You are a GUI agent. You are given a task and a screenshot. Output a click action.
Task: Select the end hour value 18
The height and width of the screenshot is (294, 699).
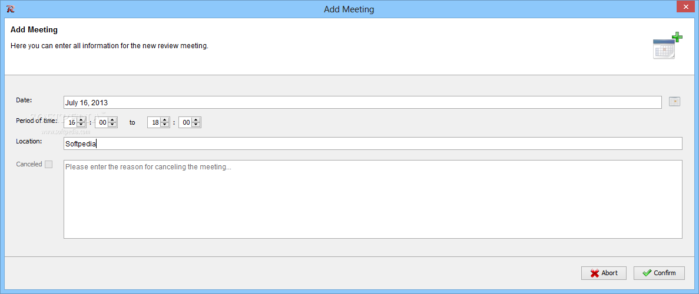point(154,122)
